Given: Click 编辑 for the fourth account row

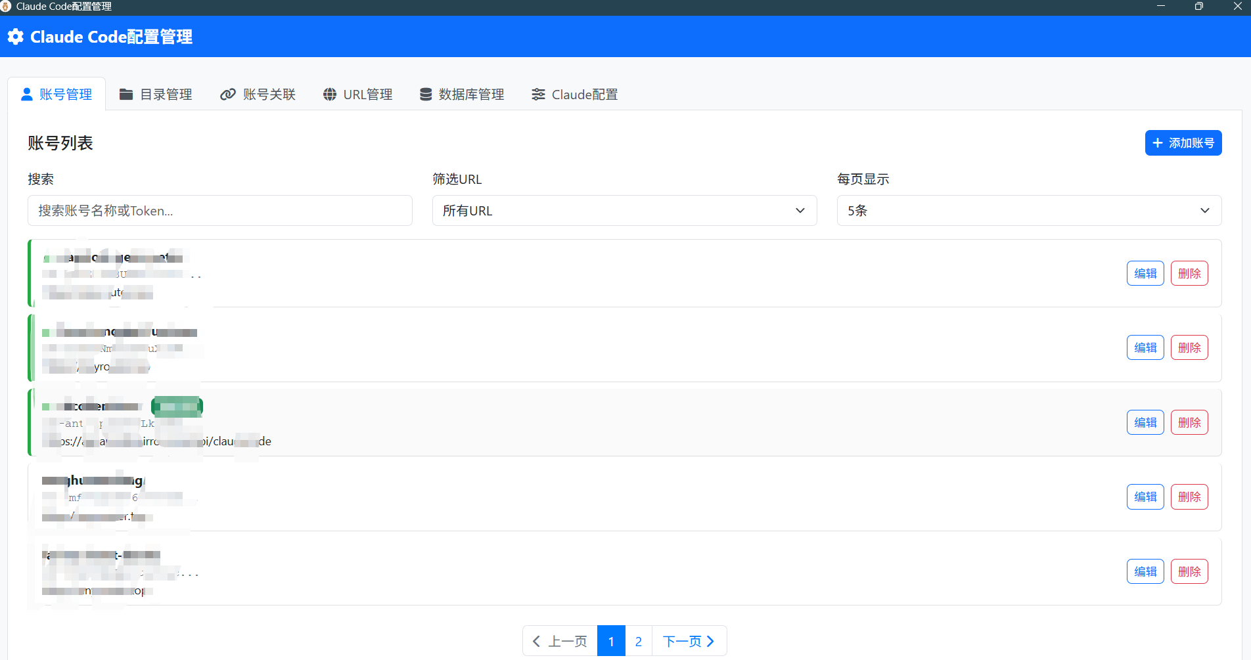Looking at the screenshot, I should point(1145,496).
